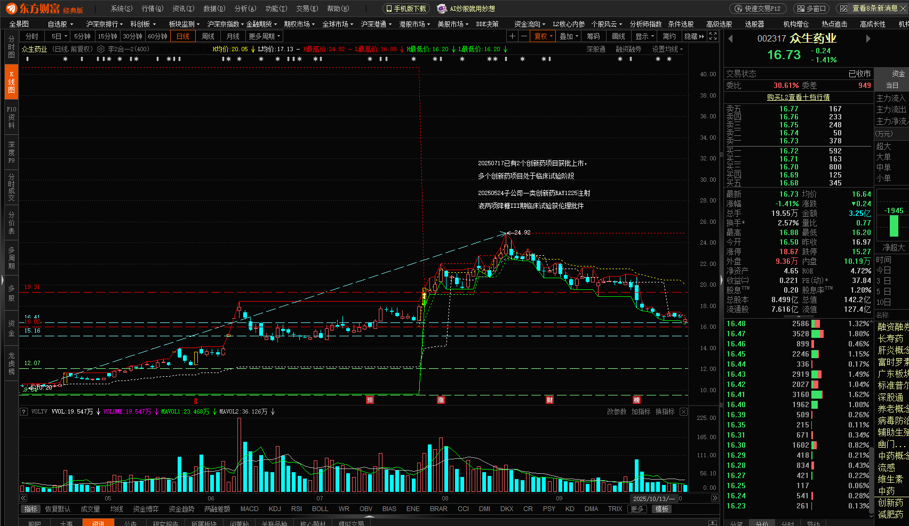
Task: Close the VOLTV volume indicator panel
Action: click(683, 412)
